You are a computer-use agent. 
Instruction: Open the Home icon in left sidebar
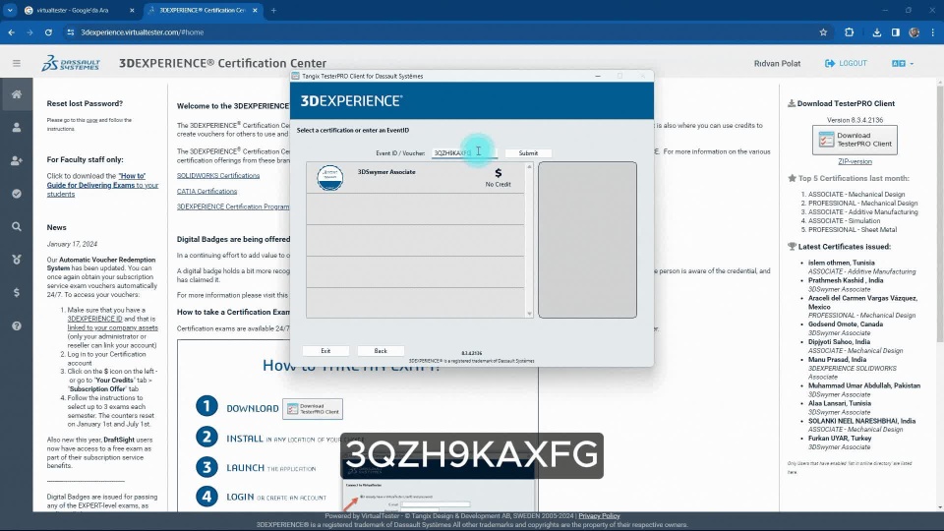17,94
